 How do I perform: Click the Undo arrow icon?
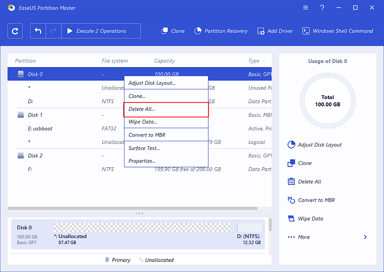38,31
